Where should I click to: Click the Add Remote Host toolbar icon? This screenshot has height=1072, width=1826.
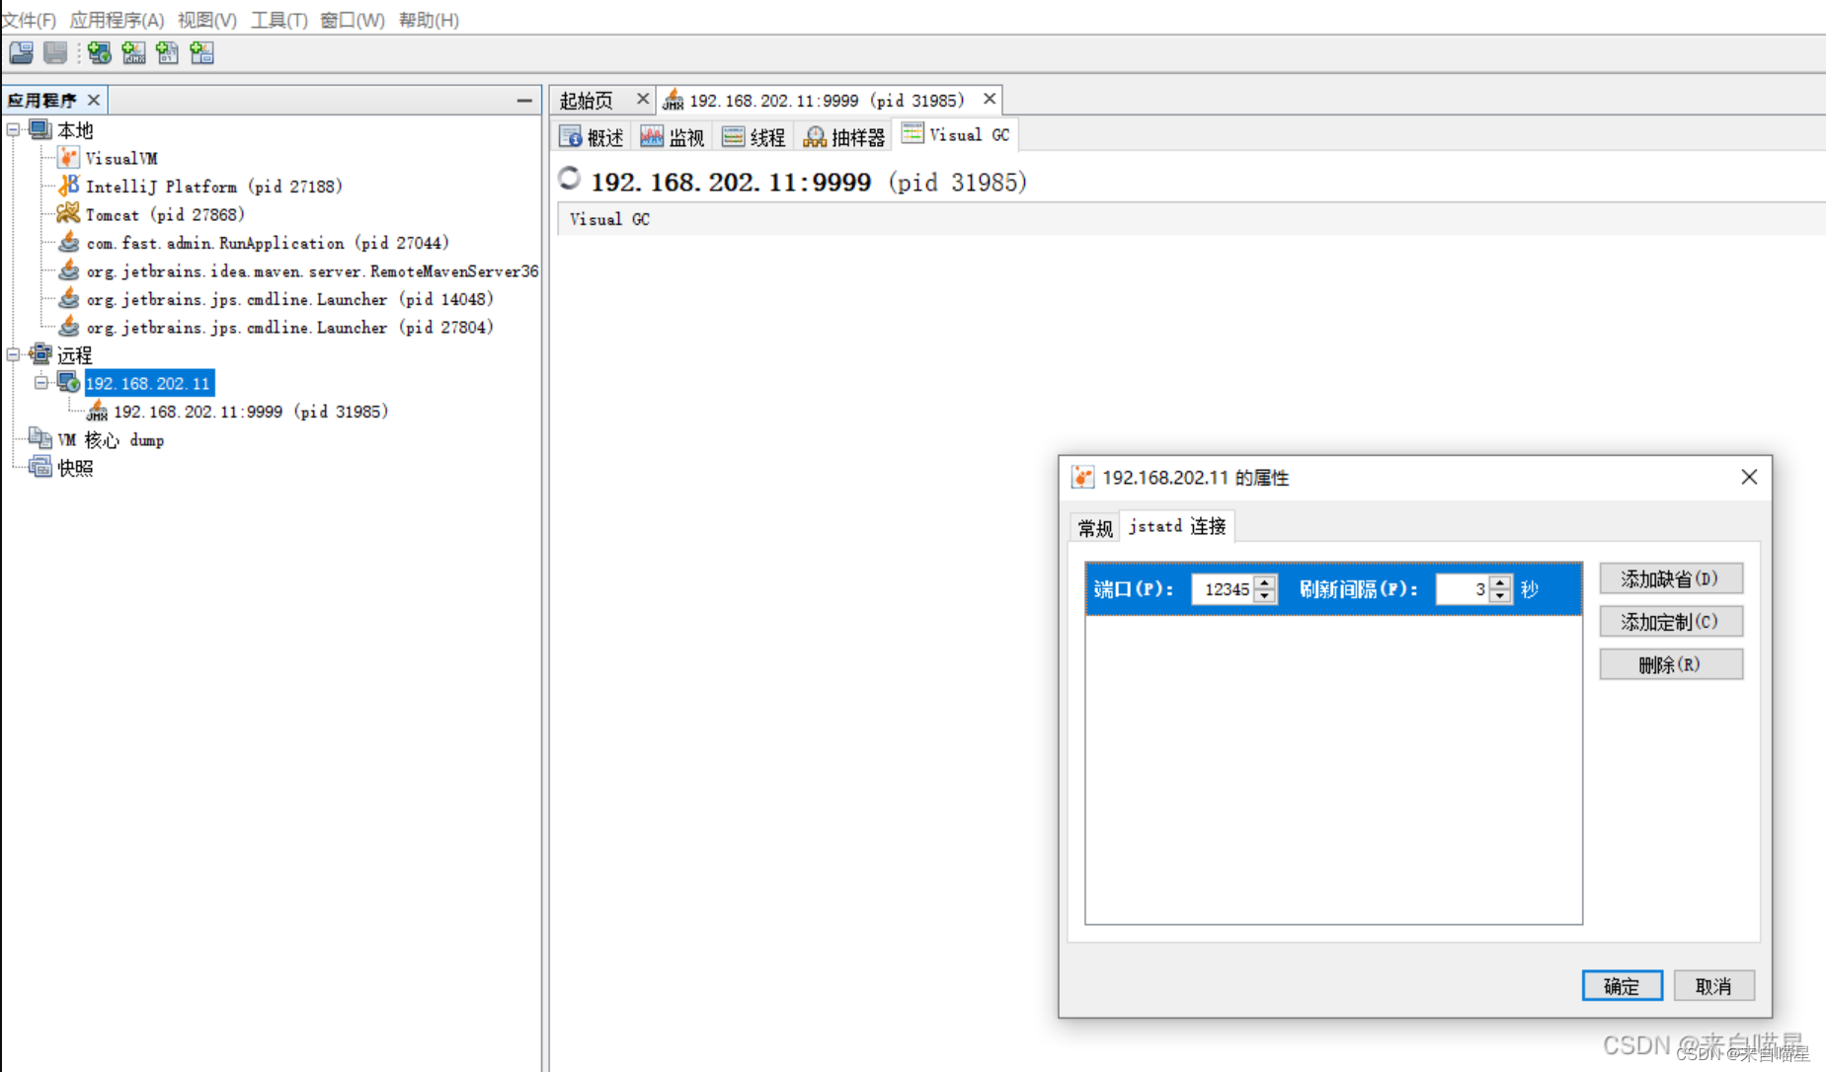[x=99, y=53]
